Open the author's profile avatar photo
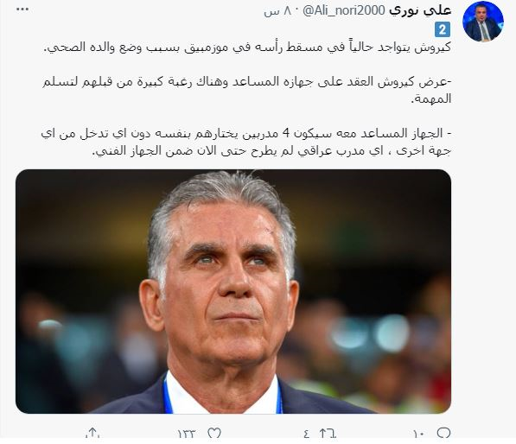This screenshot has height=444, width=516. coord(483,22)
